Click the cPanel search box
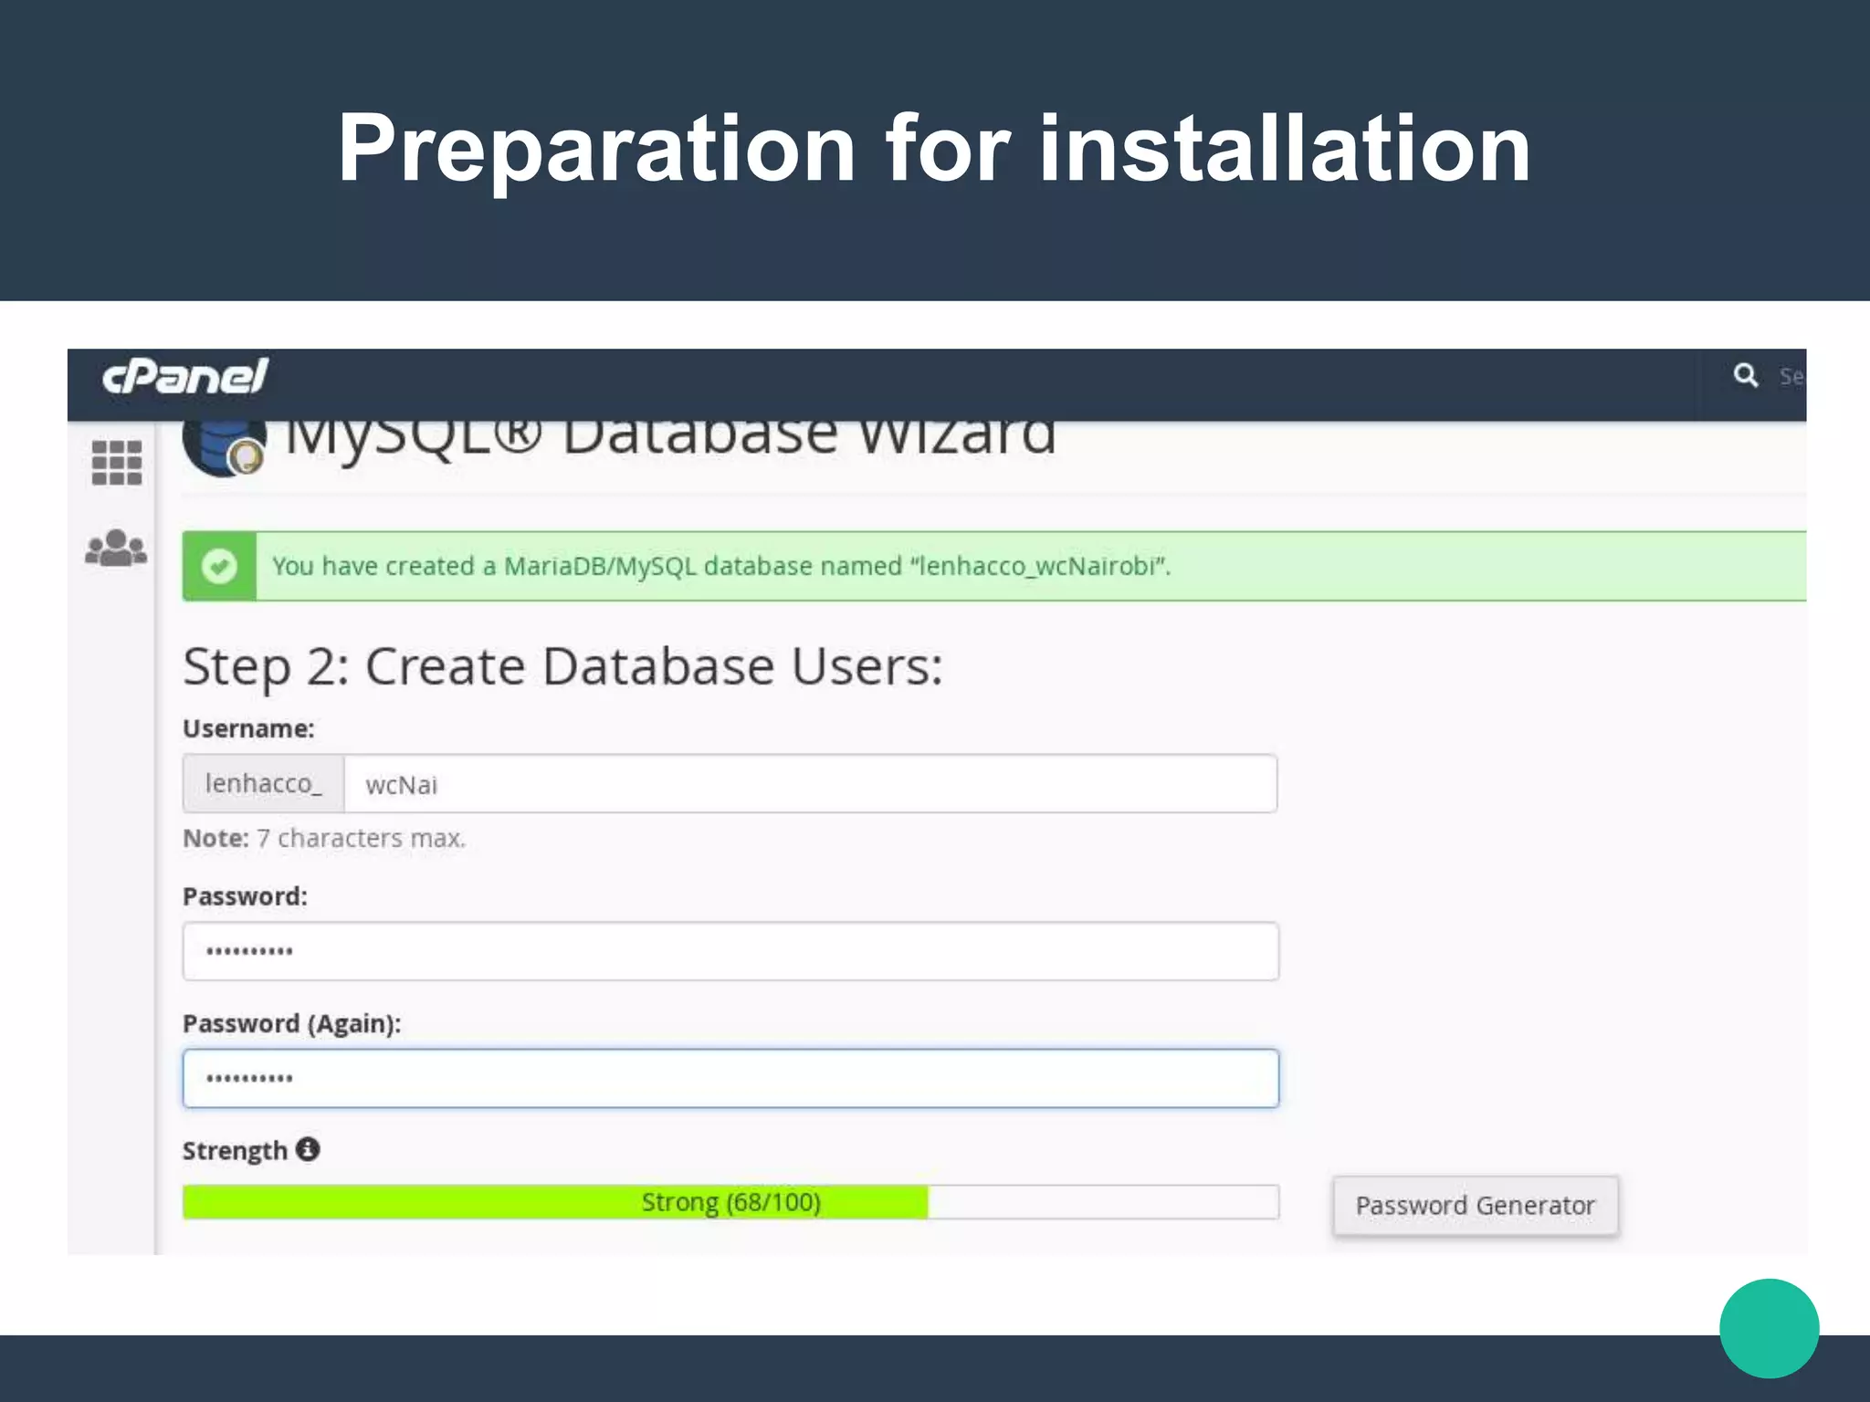1870x1402 pixels. tap(1791, 376)
